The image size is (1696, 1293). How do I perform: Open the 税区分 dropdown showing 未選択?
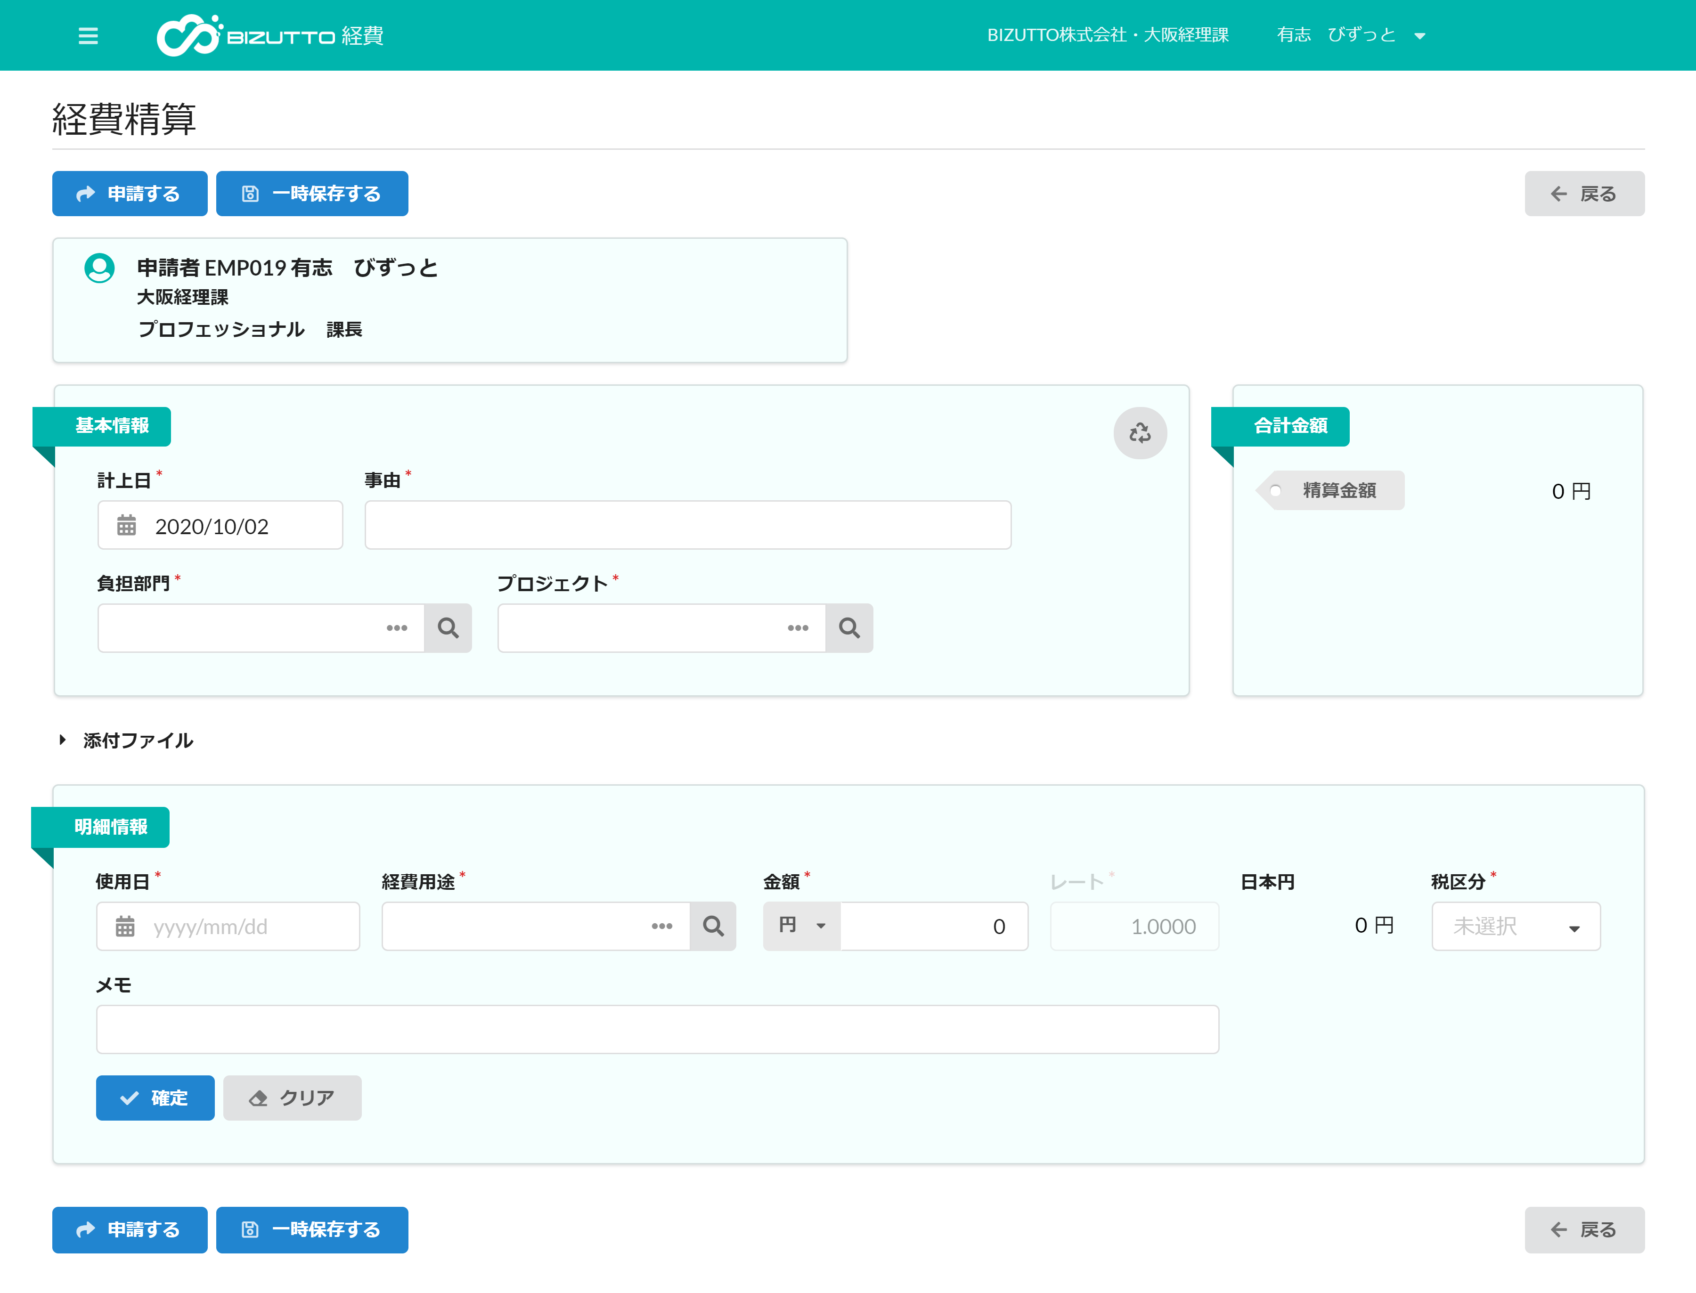coord(1514,926)
